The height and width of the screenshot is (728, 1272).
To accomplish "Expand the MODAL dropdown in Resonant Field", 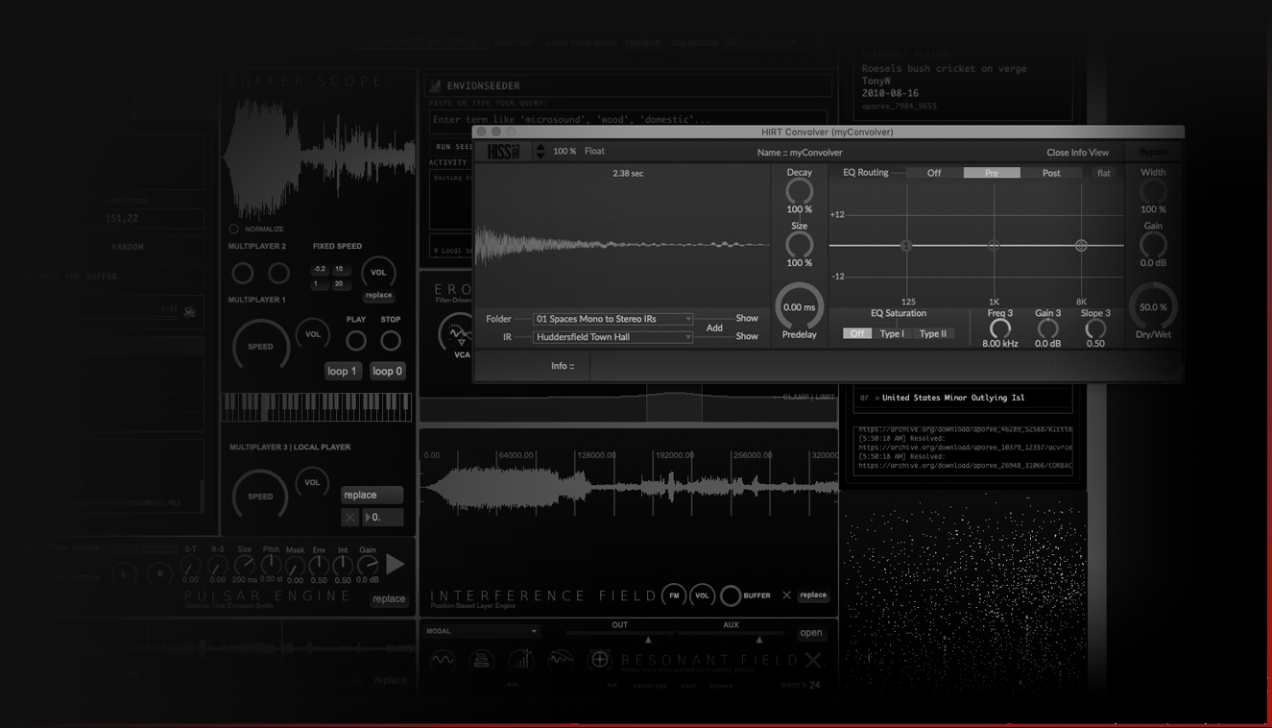I will (481, 631).
